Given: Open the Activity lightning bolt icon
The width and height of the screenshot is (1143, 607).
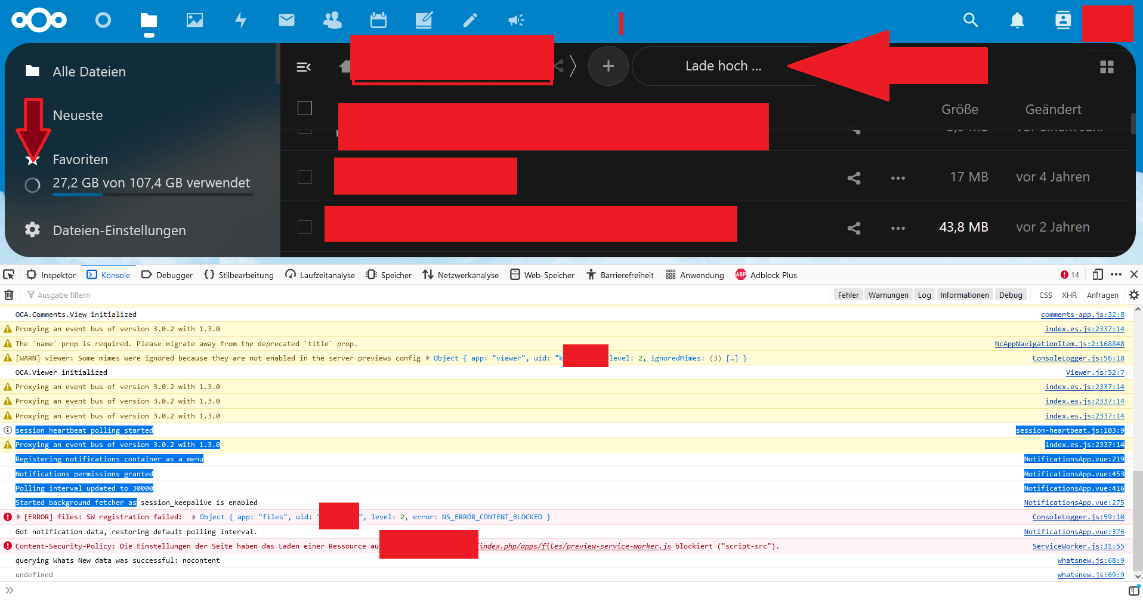Looking at the screenshot, I should (240, 20).
